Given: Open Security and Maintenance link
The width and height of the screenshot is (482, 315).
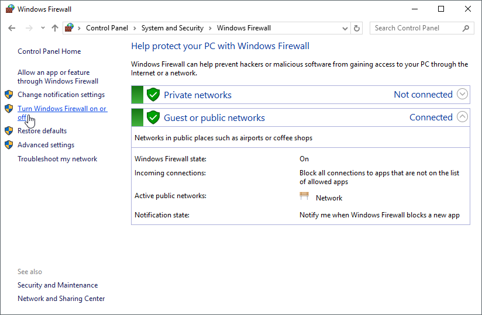Looking at the screenshot, I should tap(57, 285).
